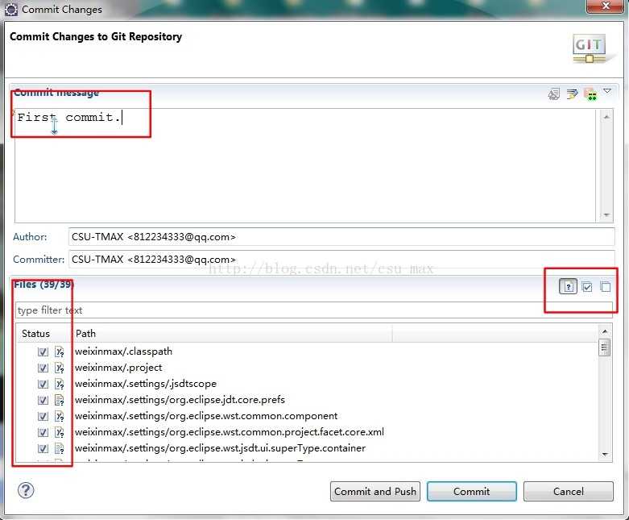Uncheck the org.eclipse.jdt.core.prefs checkbox

[x=43, y=400]
